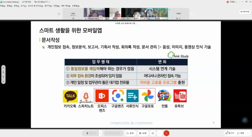252x137 pixels.
Task: Open the more options button beside reactions
Action: 159,133
